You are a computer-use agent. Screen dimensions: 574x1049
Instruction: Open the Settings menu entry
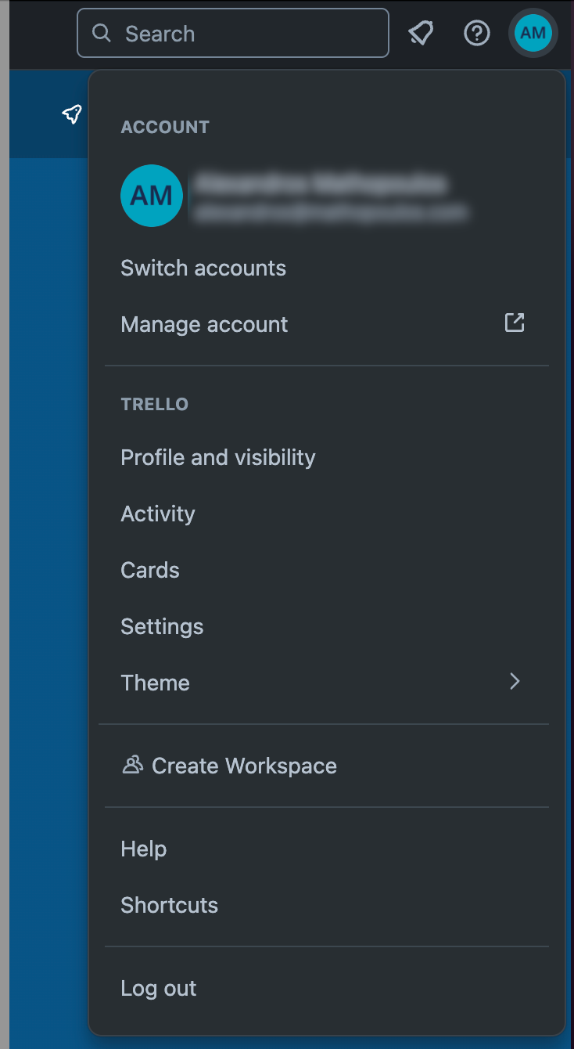(162, 626)
